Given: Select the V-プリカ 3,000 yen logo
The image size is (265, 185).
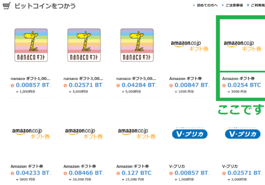Looking at the screenshot, I should click(242, 133).
